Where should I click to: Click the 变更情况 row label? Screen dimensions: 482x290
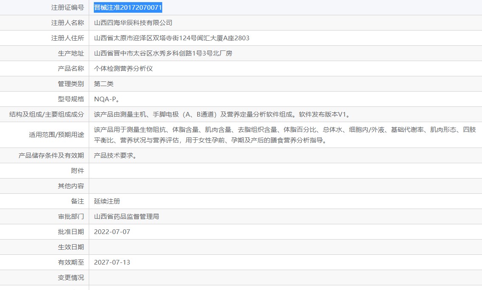click(x=71, y=278)
